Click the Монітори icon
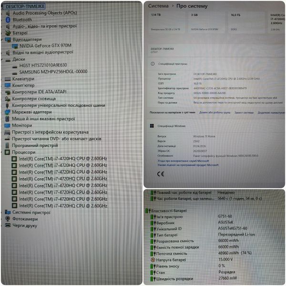Image resolution: width=286 pixels, height=286 pixels. point(7,125)
